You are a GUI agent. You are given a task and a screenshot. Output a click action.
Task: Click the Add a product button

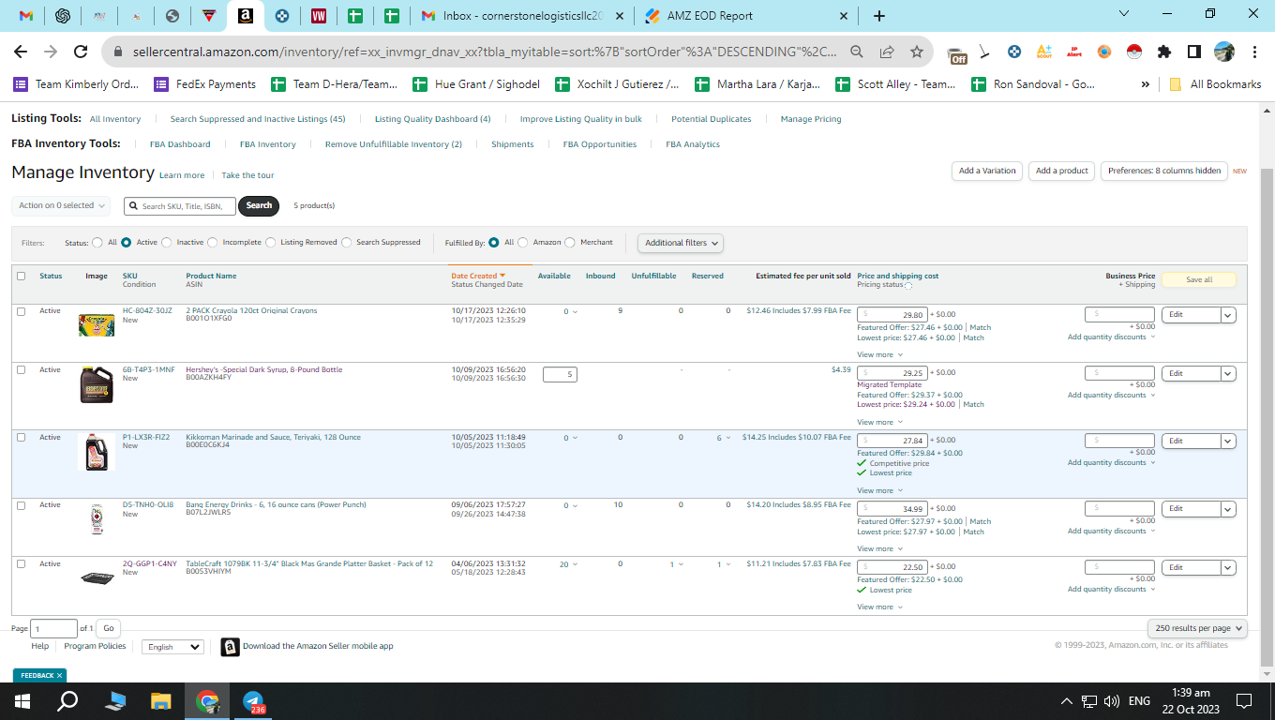[x=1062, y=171]
